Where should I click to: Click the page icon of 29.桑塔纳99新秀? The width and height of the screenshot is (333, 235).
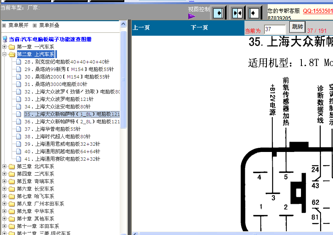(x=19, y=69)
